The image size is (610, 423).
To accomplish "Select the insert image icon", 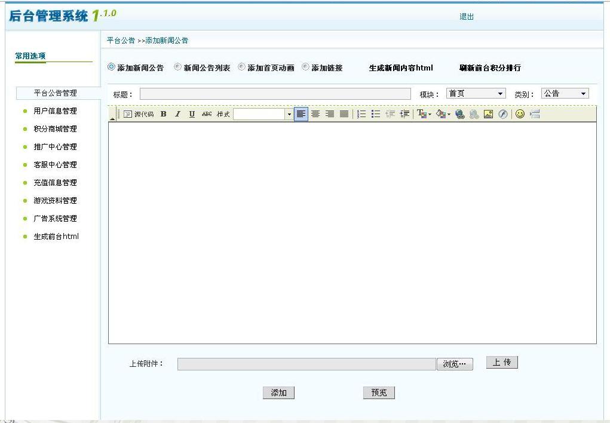I will 489,114.
